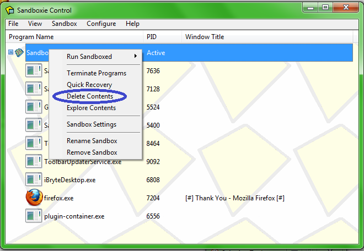Open the Help menu
This screenshot has width=364, height=251.
point(132,24)
